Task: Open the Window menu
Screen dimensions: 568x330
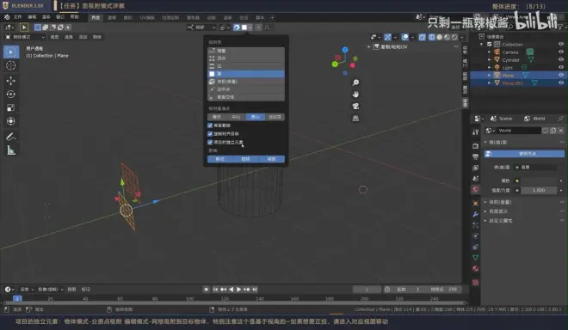Action: coord(60,17)
